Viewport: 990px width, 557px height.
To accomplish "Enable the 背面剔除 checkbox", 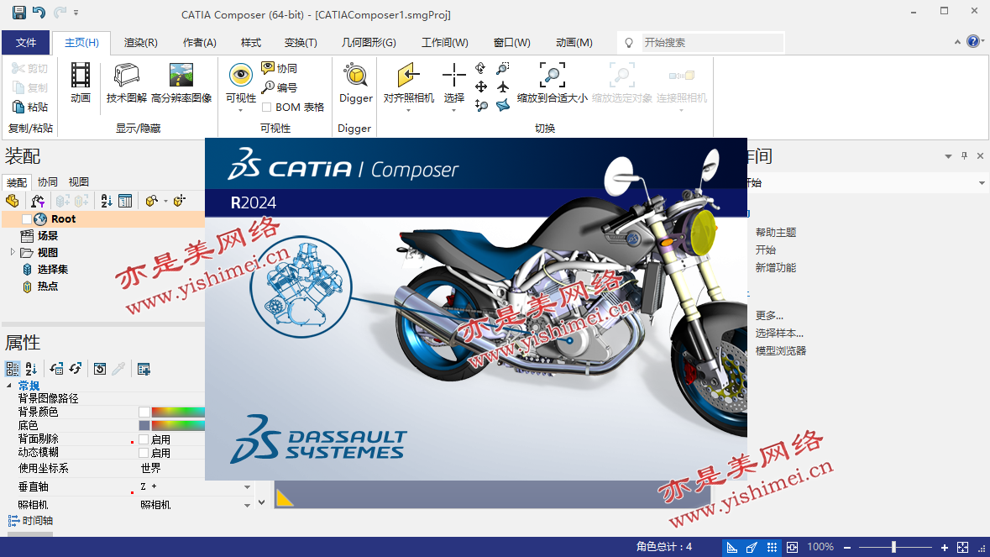I will tap(144, 439).
